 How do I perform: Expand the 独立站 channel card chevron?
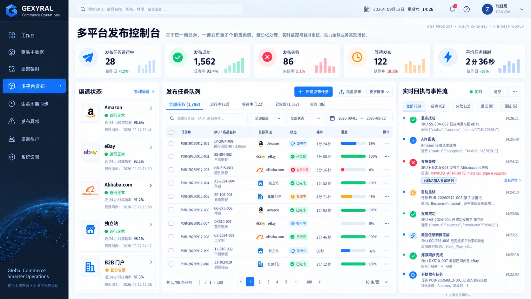151,224
